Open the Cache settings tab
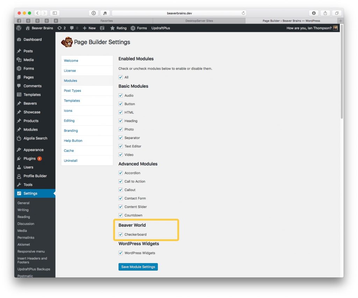 (x=87, y=151)
